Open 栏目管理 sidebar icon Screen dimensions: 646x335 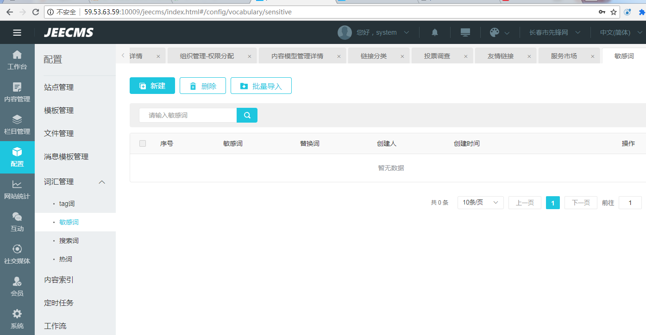17,124
